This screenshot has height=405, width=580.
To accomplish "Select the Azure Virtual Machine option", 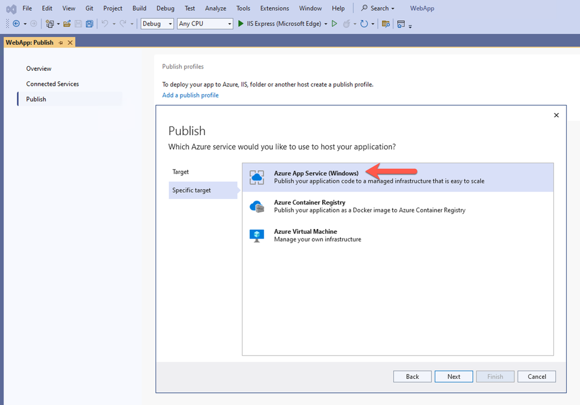I will [x=398, y=236].
